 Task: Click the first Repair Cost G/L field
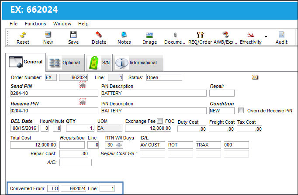[152, 154]
